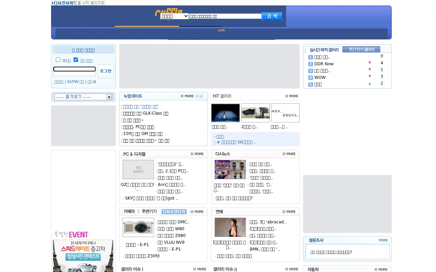Open MORE in PC & 디지털 section
The image size is (436, 272).
pos(197,154)
